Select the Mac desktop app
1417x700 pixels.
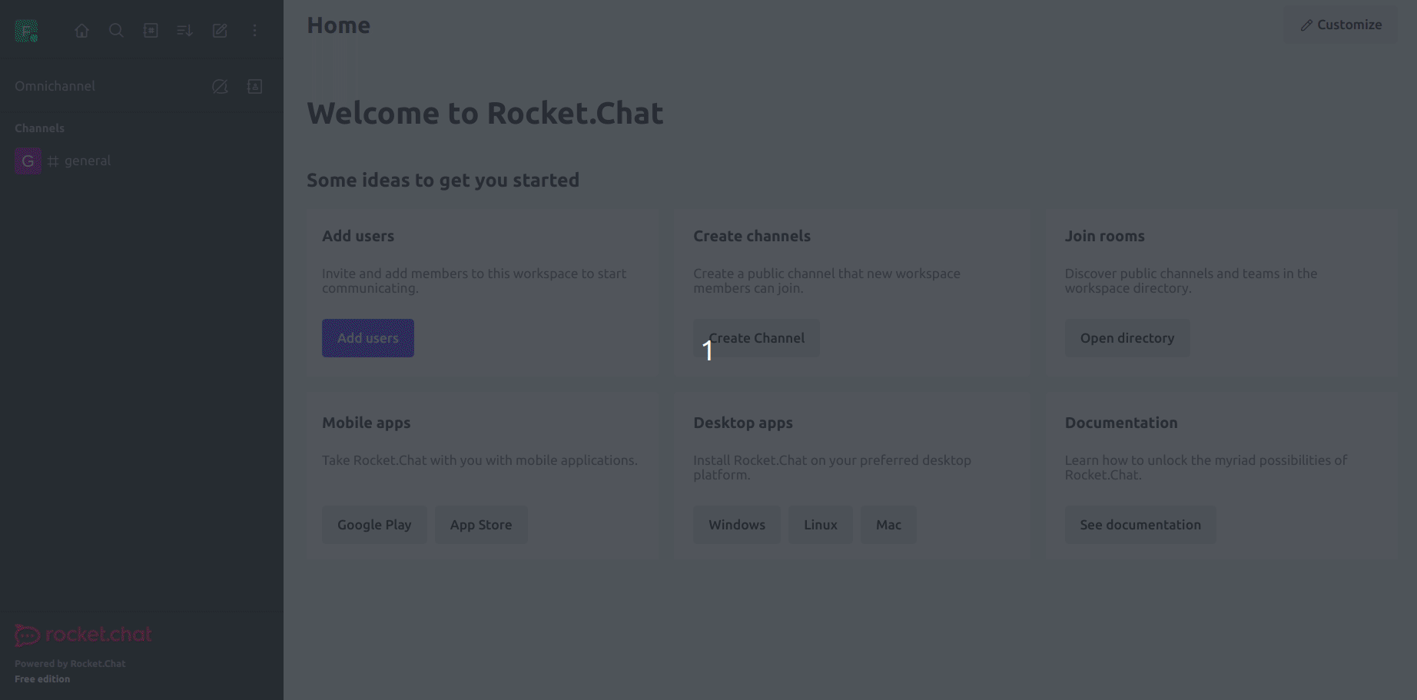(888, 525)
